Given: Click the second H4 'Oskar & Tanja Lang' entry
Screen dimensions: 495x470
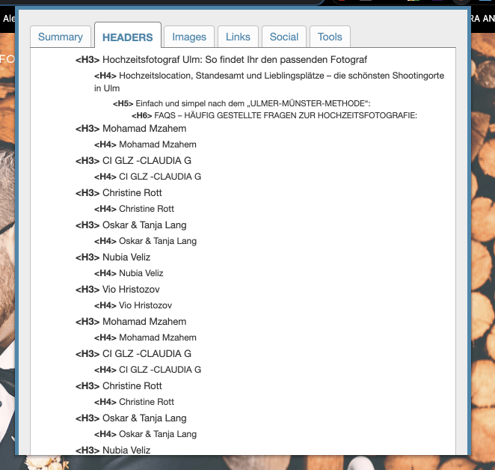Looking at the screenshot, I should pos(145,434).
